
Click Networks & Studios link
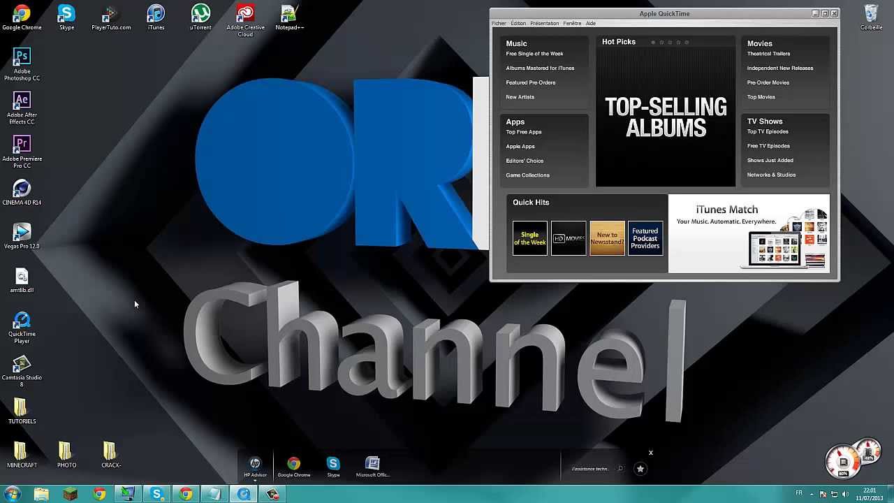pos(771,175)
